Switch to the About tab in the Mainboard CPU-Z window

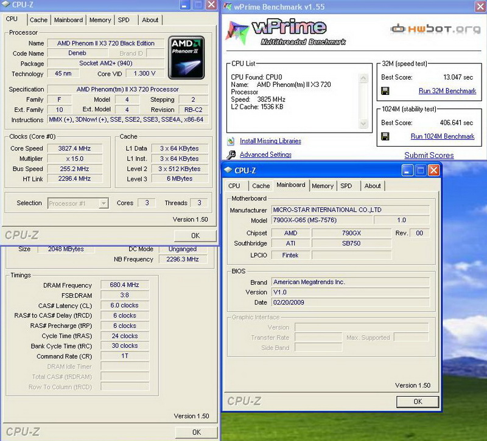click(373, 186)
